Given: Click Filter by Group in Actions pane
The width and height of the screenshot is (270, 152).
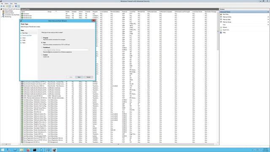Looking at the screenshot, I should click(x=227, y=22).
